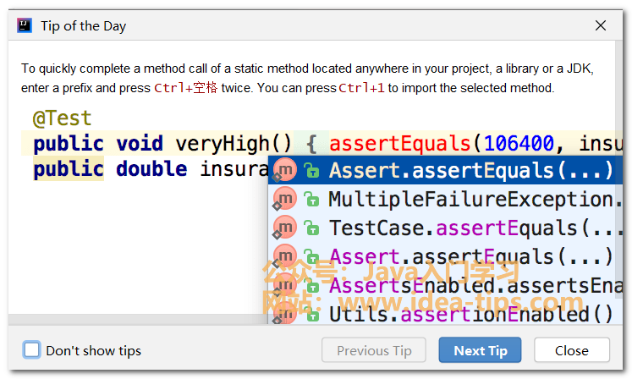
Task: Click method icon beside highlighted Assert.assertEquals entry
Action: coord(286,170)
